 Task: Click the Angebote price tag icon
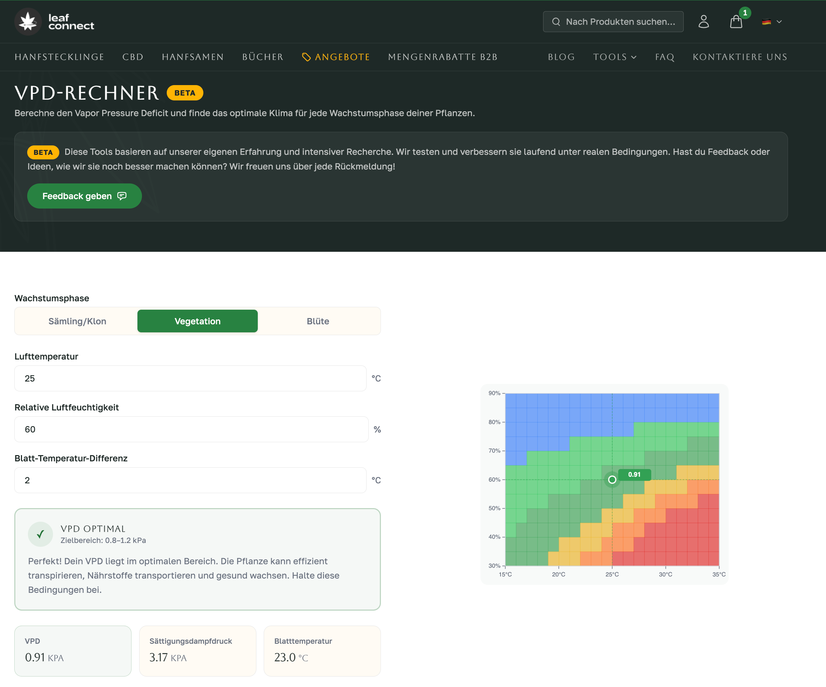[x=306, y=57]
